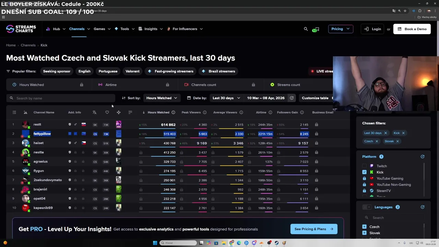
Task: Click the heart followers column header icon
Action: coord(107,113)
